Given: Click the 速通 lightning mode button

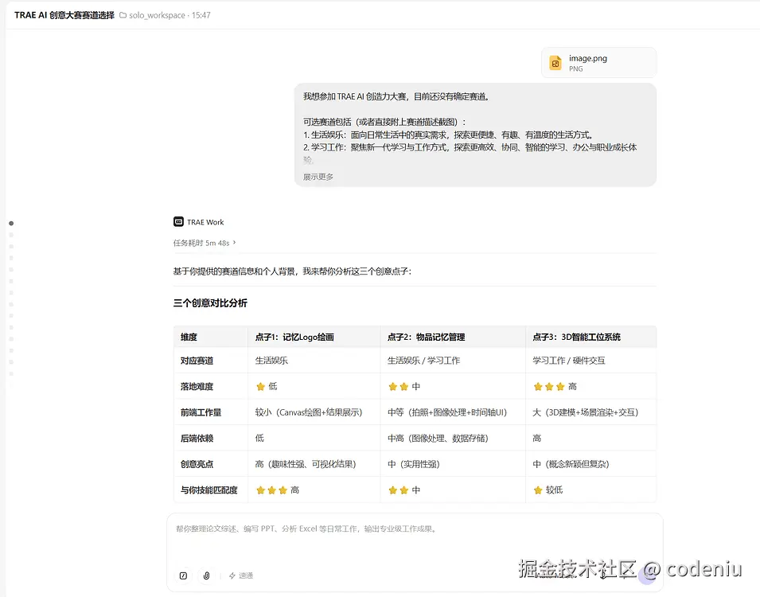Looking at the screenshot, I should coord(241,576).
